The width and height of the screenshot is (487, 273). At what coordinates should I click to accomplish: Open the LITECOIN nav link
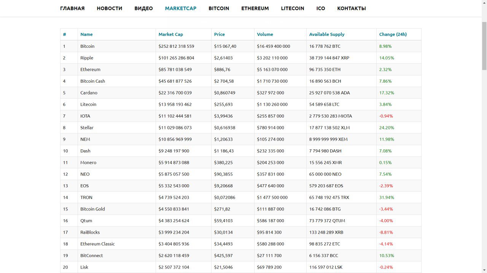point(293,8)
